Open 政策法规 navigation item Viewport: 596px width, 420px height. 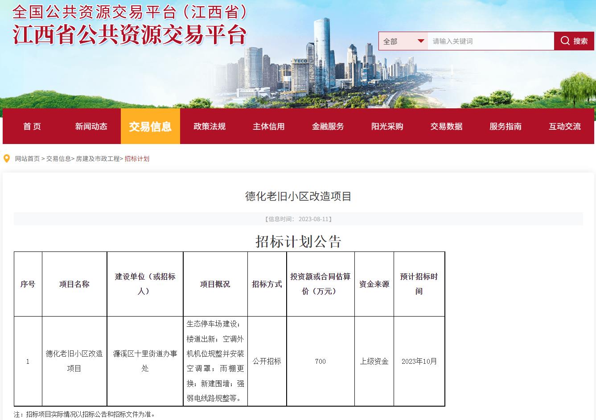point(210,127)
